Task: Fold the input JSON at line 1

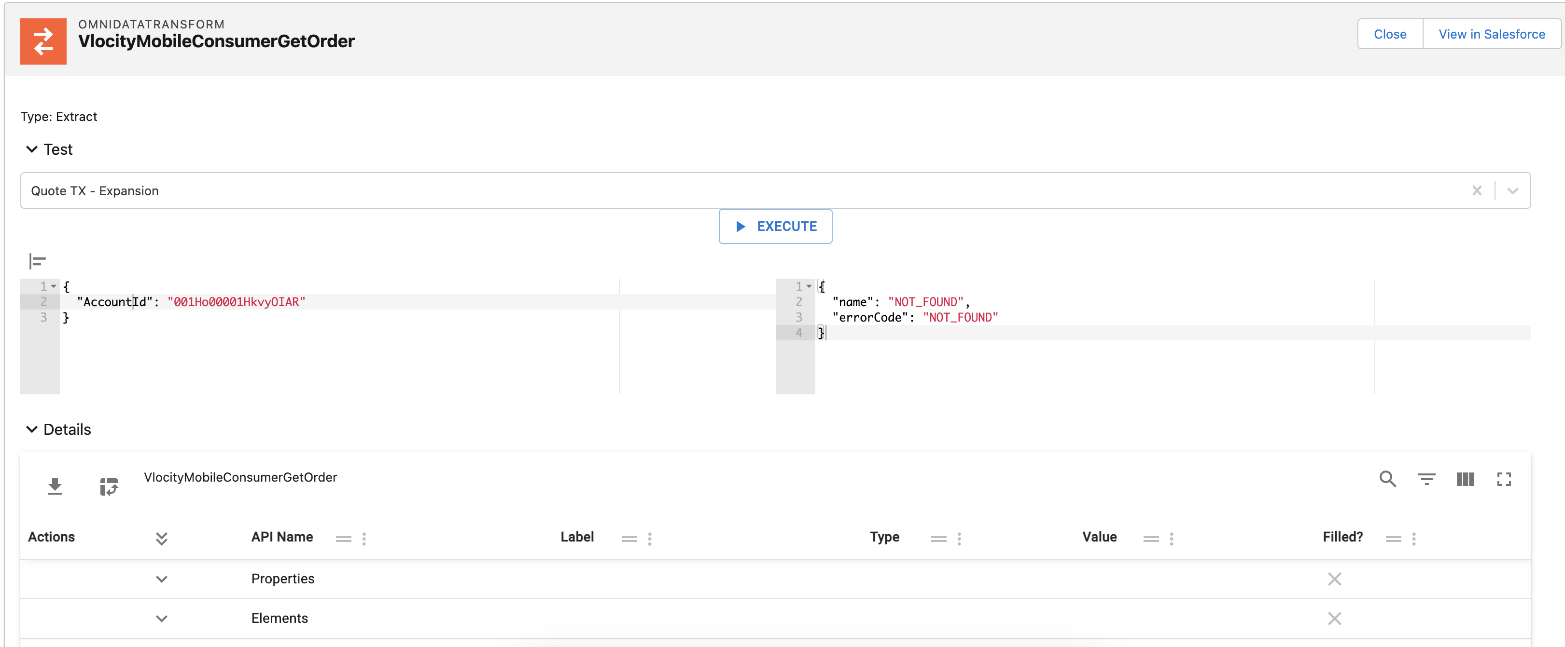Action: click(x=54, y=286)
